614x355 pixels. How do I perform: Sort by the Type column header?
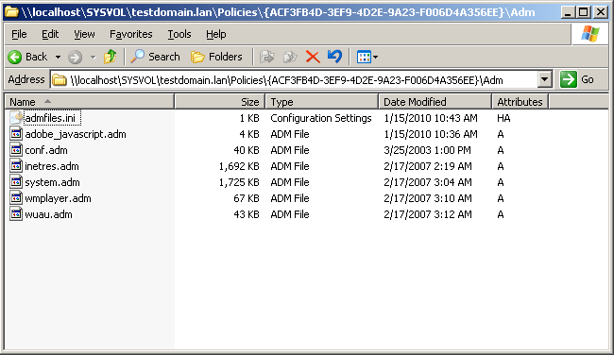click(322, 102)
